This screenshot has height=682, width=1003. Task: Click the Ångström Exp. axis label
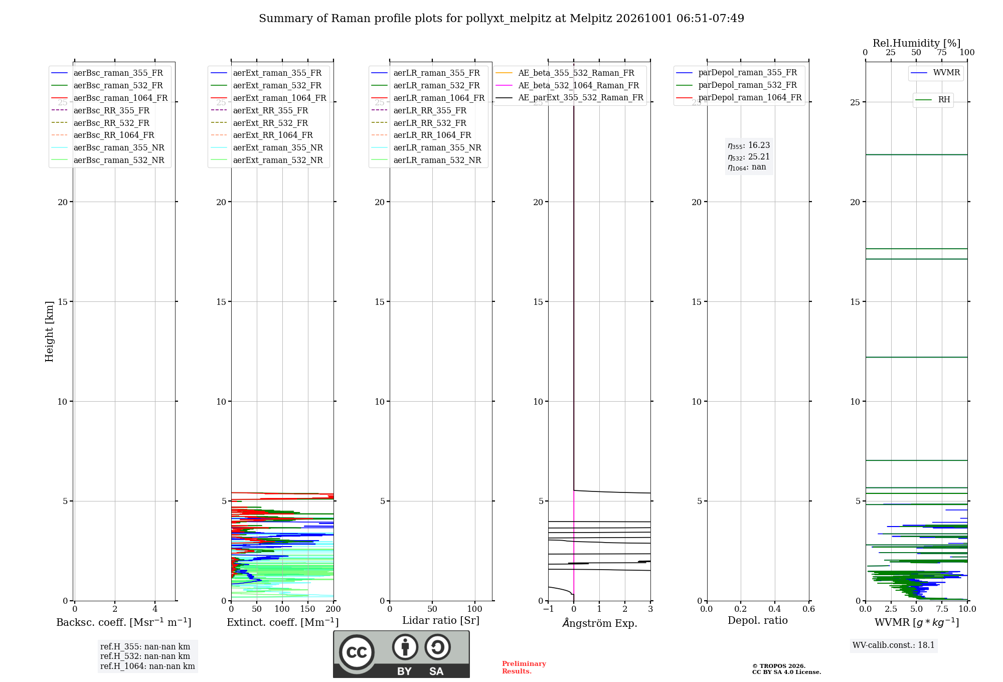pyautogui.click(x=600, y=623)
